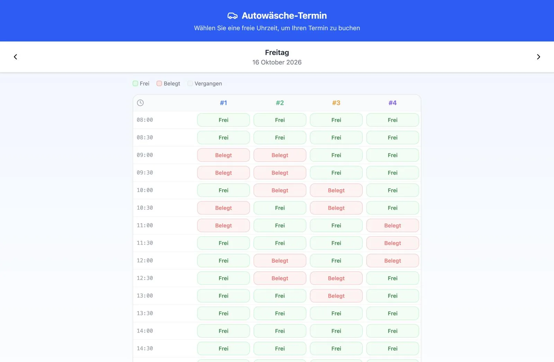
Task: Book the 14:00 Frei slot in bay #4
Action: point(393,331)
